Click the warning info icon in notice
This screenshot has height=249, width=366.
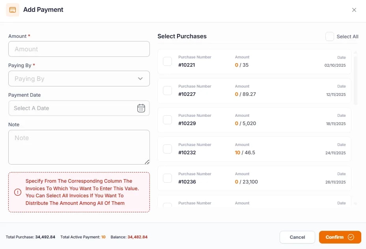pyautogui.click(x=18, y=192)
